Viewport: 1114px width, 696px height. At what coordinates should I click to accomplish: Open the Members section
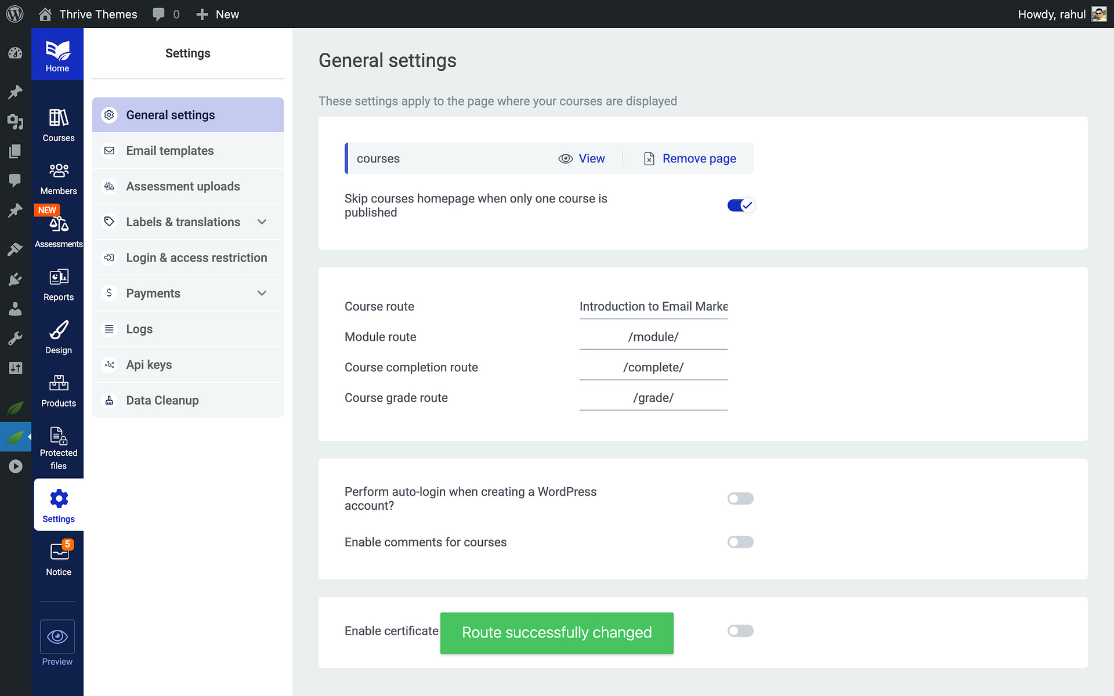point(57,177)
